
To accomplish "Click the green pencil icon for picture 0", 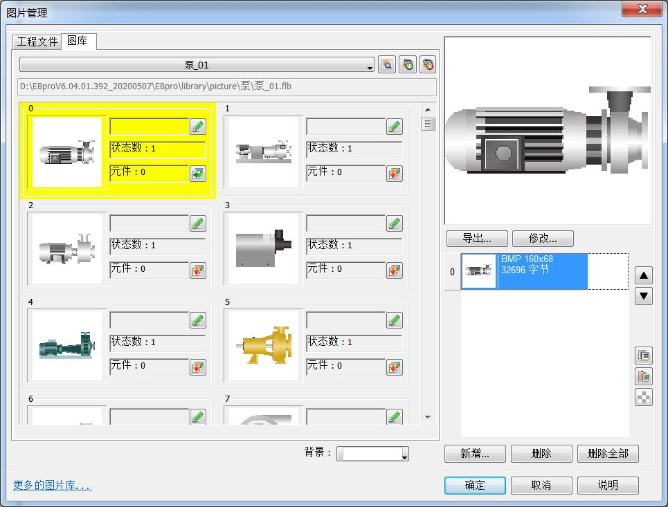I will [198, 127].
